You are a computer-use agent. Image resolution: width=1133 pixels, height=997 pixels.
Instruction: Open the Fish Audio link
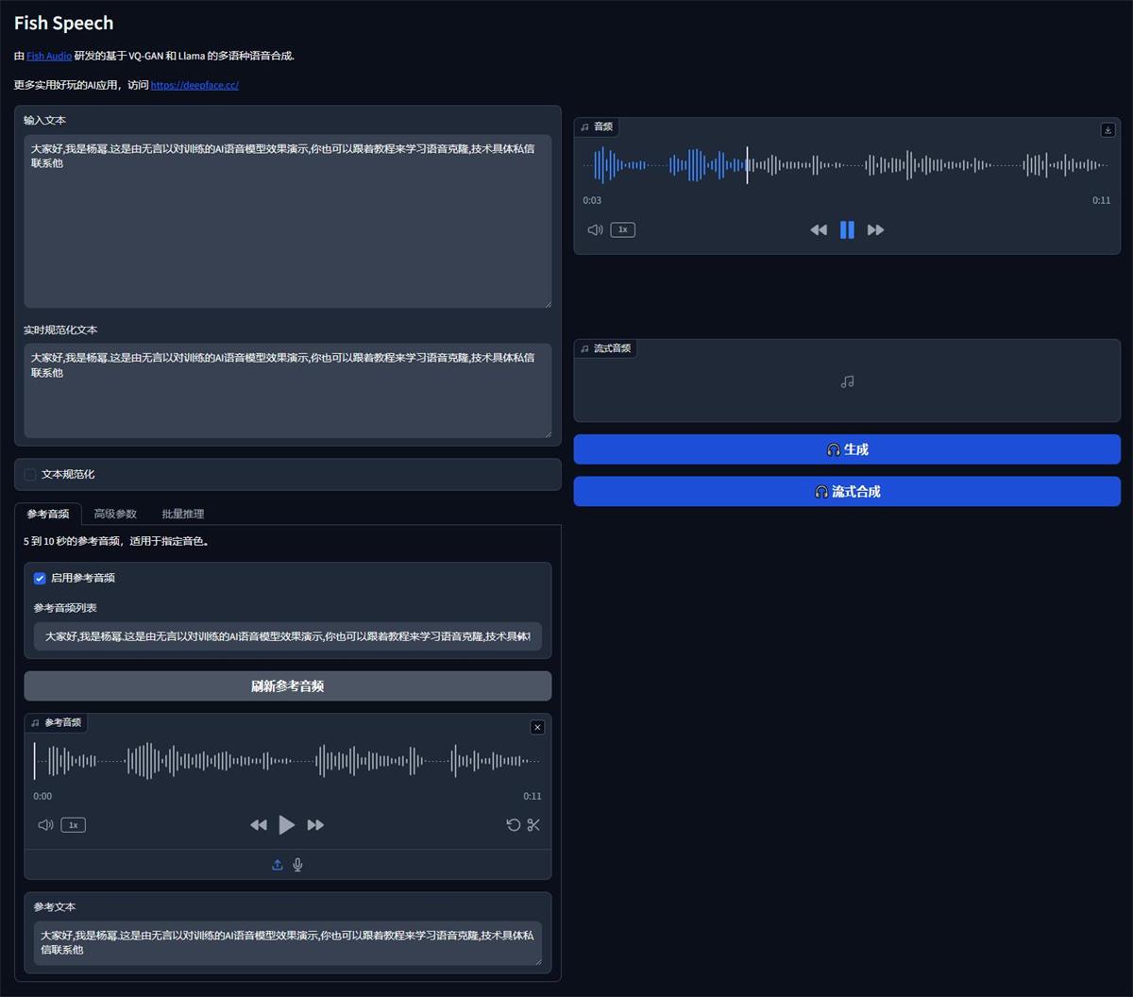click(49, 56)
